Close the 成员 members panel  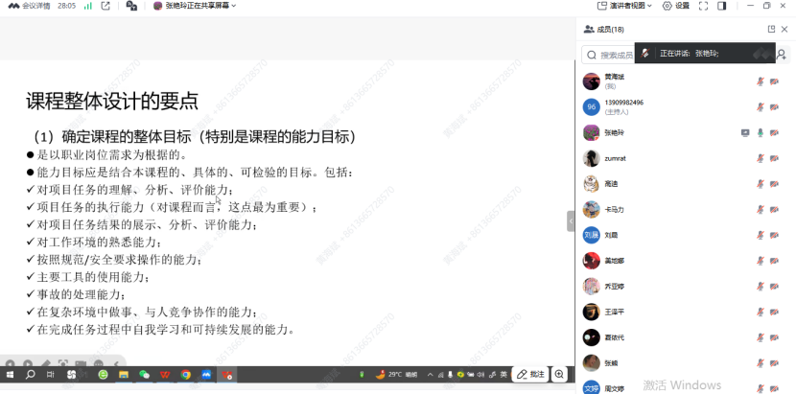tap(784, 30)
